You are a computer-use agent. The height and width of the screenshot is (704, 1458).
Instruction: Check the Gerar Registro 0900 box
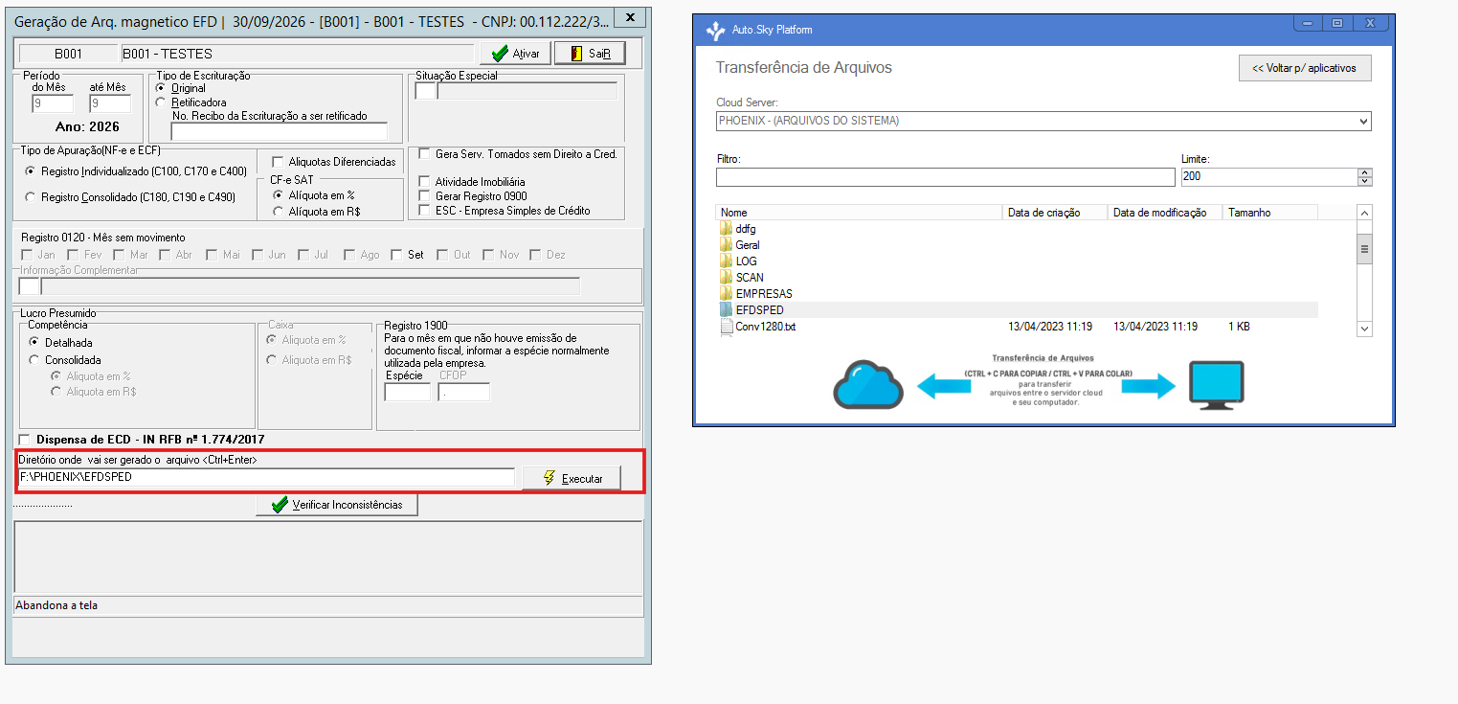pyautogui.click(x=425, y=195)
